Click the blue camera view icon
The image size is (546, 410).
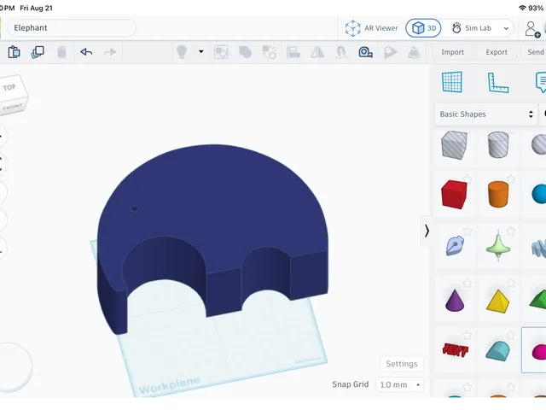pyautogui.click(x=365, y=52)
